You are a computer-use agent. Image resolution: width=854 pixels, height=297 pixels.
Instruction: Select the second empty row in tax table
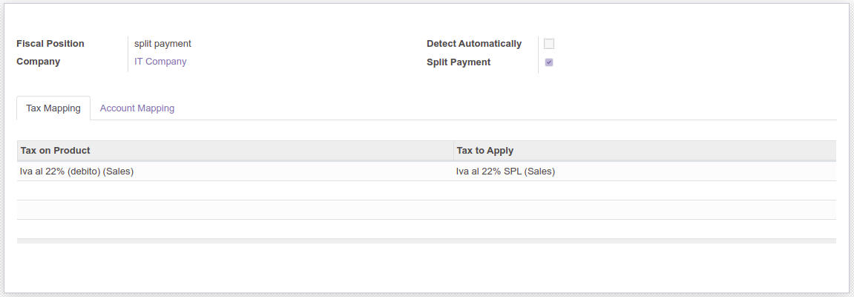click(x=426, y=210)
